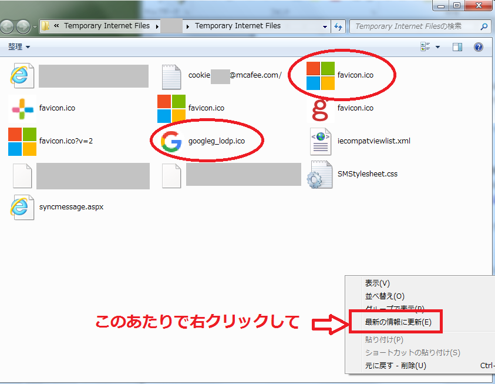Viewport: 495px width, 384px height.
Task: Select the syncmessage.aspx file
Action: coord(57,208)
